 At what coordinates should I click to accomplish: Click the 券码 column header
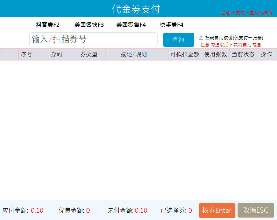pos(57,54)
